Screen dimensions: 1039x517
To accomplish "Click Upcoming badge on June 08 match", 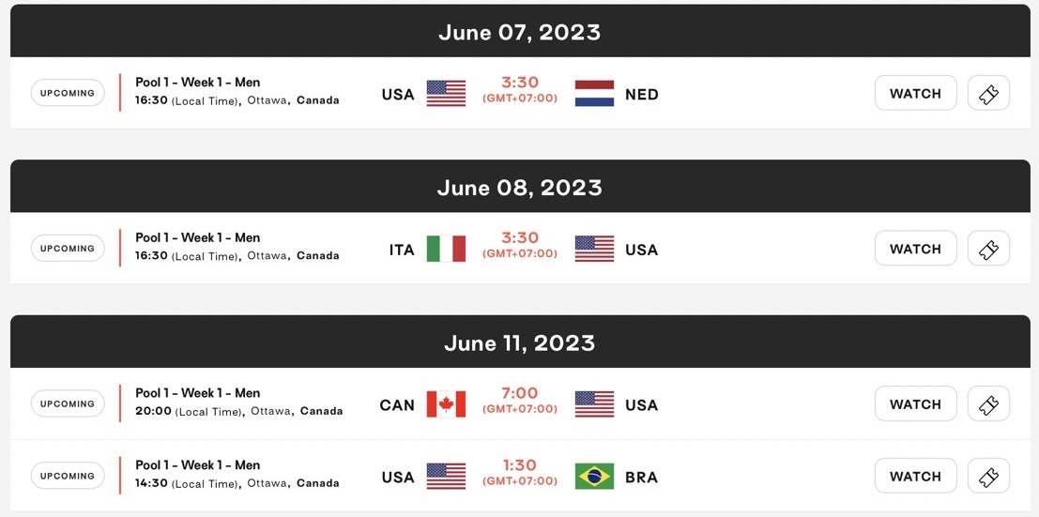I will pos(68,248).
